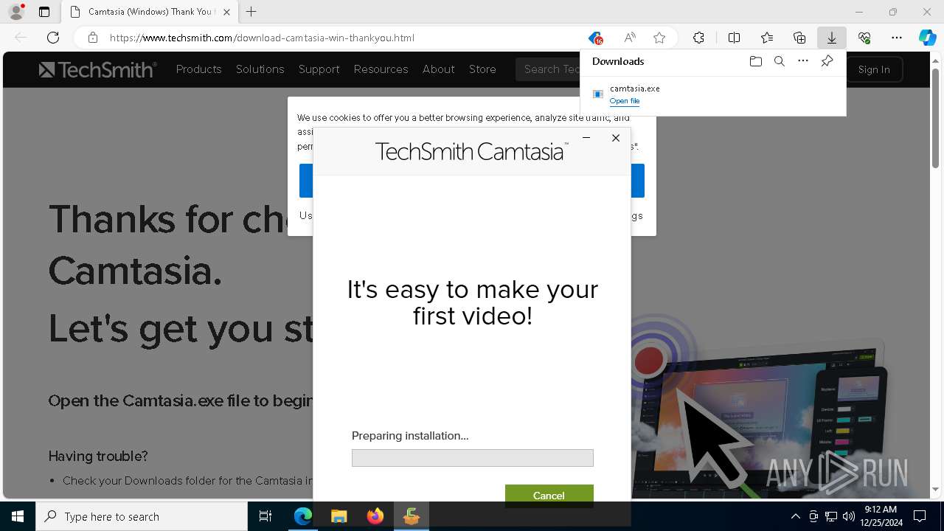
Task: Open the Support menu
Action: (x=319, y=69)
